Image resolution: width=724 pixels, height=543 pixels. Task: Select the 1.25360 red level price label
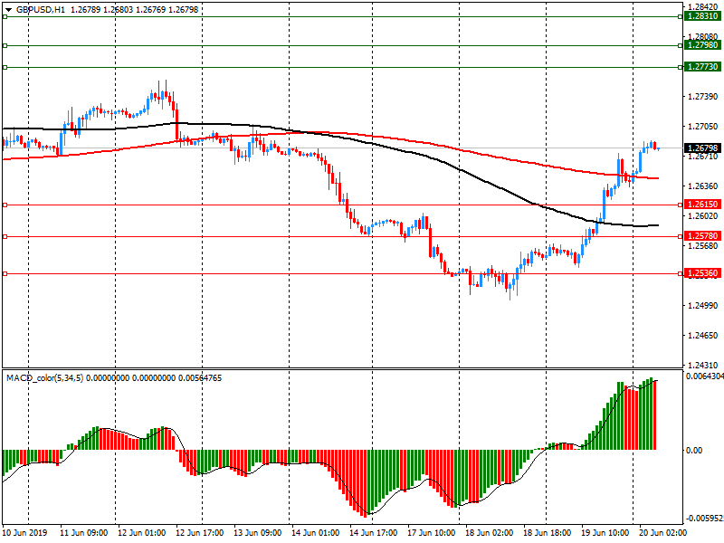[702, 273]
